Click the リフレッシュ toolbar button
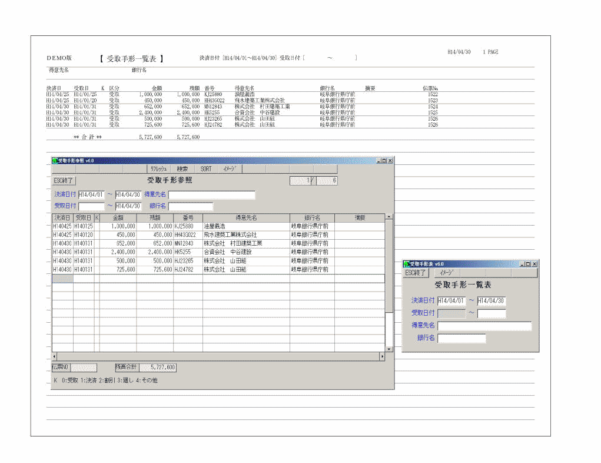 tap(159, 169)
